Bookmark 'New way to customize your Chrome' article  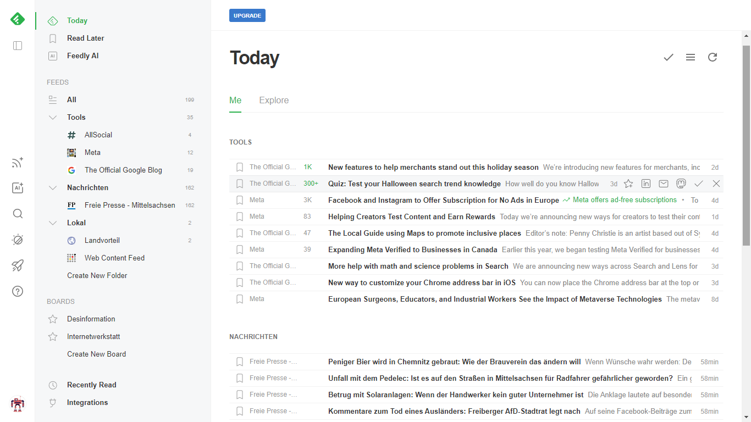[x=240, y=282]
